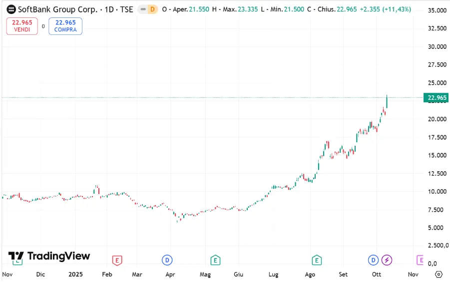Click the orange D data-status badge
The width and height of the screenshot is (450, 282).
[152, 9]
